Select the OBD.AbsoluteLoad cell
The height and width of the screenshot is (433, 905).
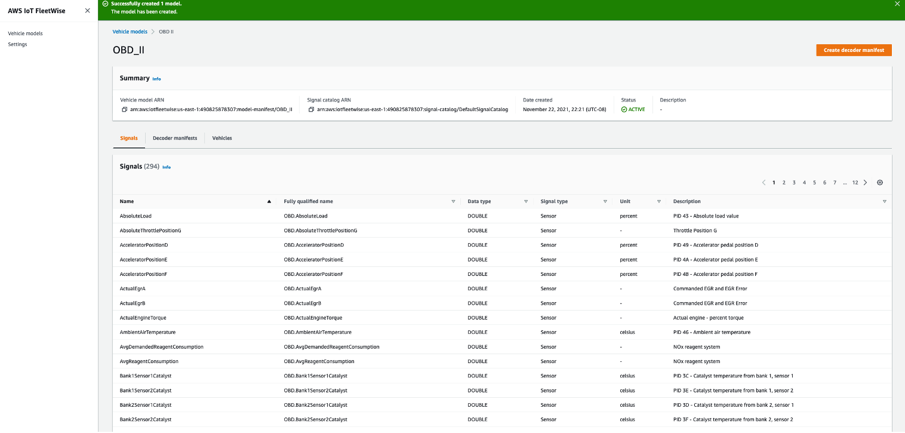click(306, 216)
